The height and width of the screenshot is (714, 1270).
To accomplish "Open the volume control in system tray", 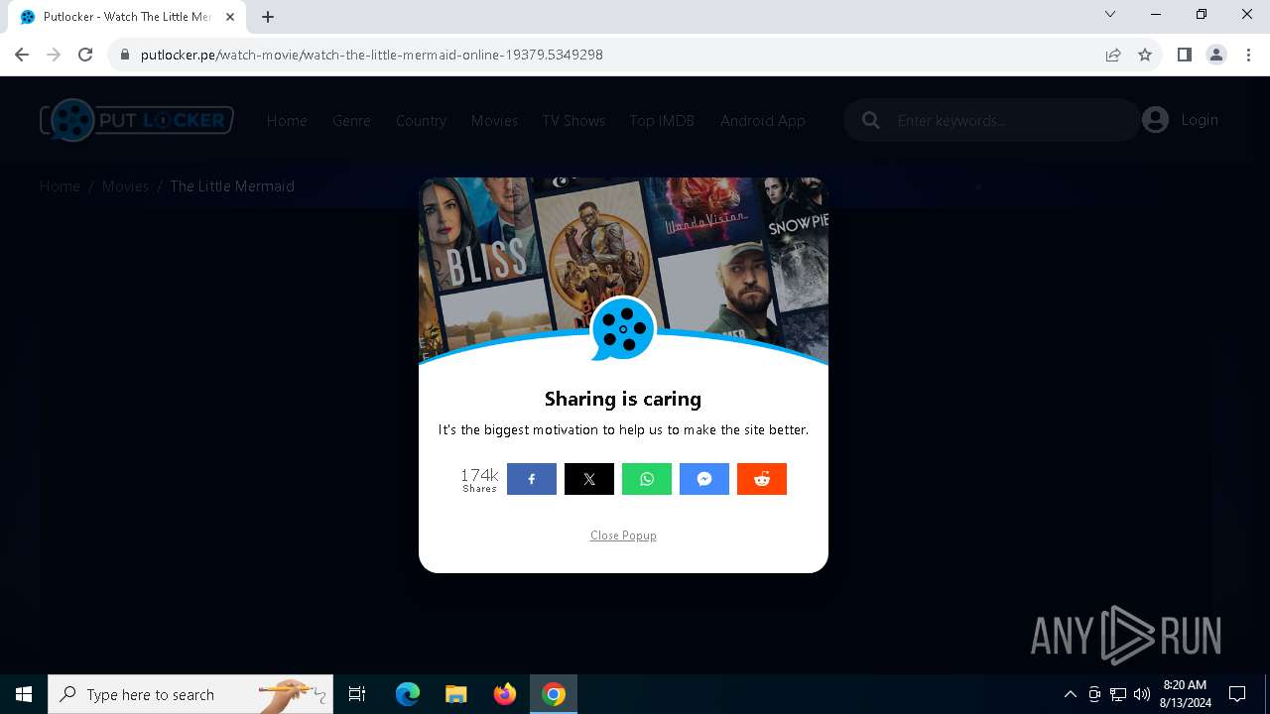I will [1142, 694].
